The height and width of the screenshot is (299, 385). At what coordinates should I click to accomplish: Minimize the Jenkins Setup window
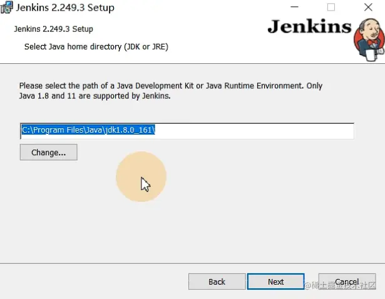294,7
